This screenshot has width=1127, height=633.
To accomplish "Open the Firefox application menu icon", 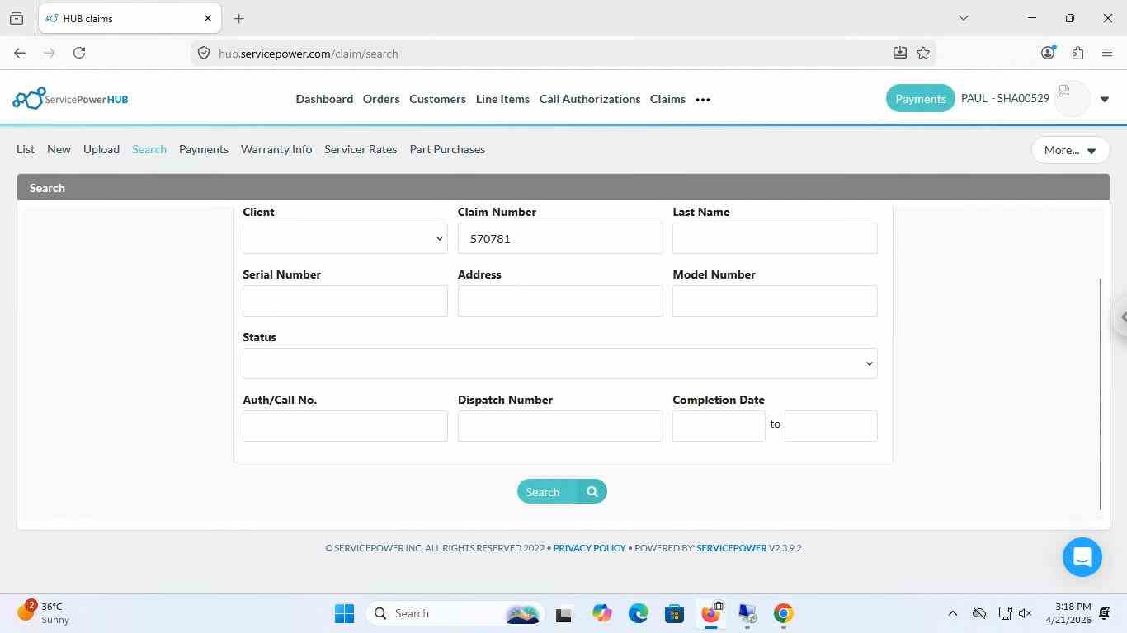I will (1107, 53).
